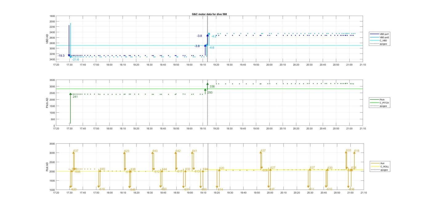This screenshot has width=431, height=213.
Task: Click the cyan C_VBD line swatch in legend
Action: point(375,41)
